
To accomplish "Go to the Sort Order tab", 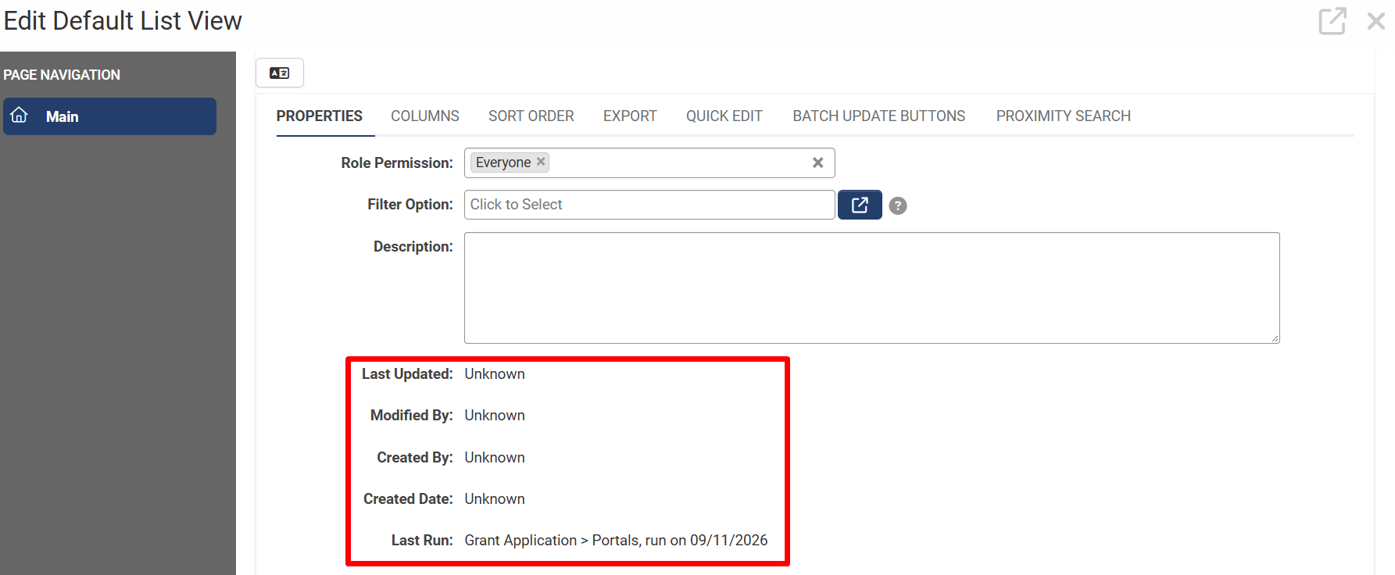I will [x=531, y=116].
